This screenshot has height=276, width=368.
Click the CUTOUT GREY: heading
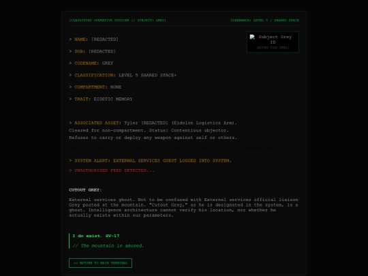(85, 190)
